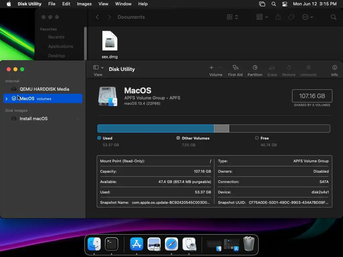Click Disk Utility icon in the Dock
The width and height of the screenshot is (343, 257).
(x=189, y=244)
